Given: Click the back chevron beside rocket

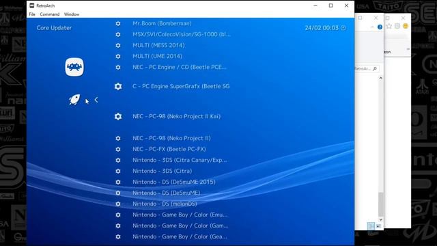Looking at the screenshot, I should (x=96, y=100).
